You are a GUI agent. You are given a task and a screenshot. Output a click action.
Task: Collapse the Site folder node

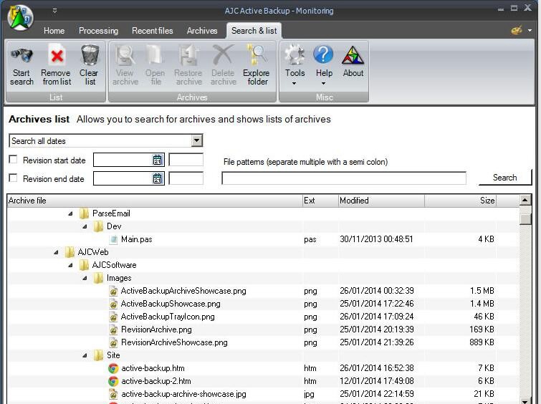tap(85, 355)
